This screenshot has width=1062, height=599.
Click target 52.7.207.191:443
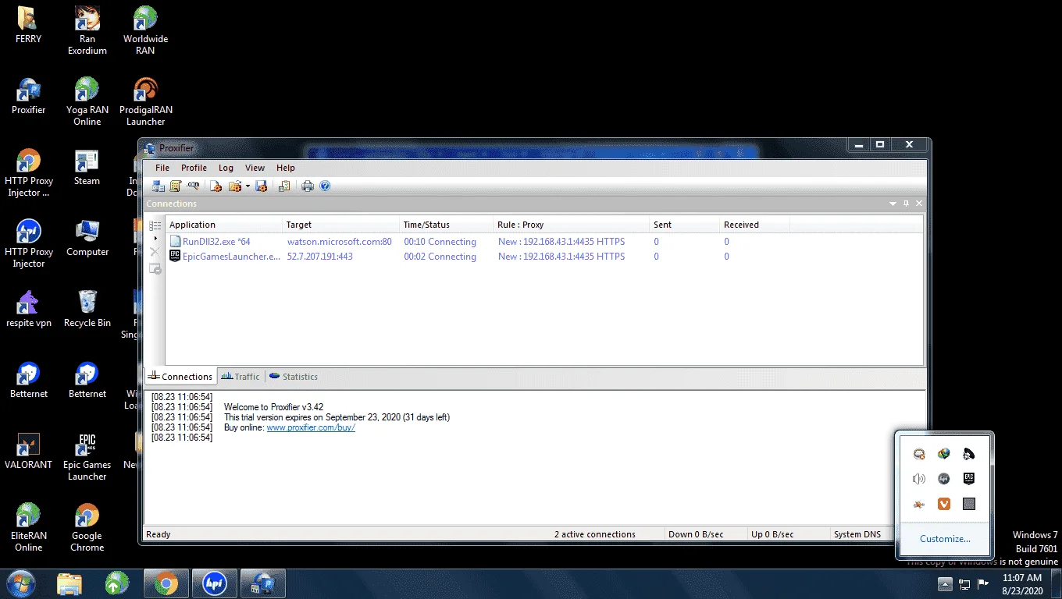click(x=320, y=257)
